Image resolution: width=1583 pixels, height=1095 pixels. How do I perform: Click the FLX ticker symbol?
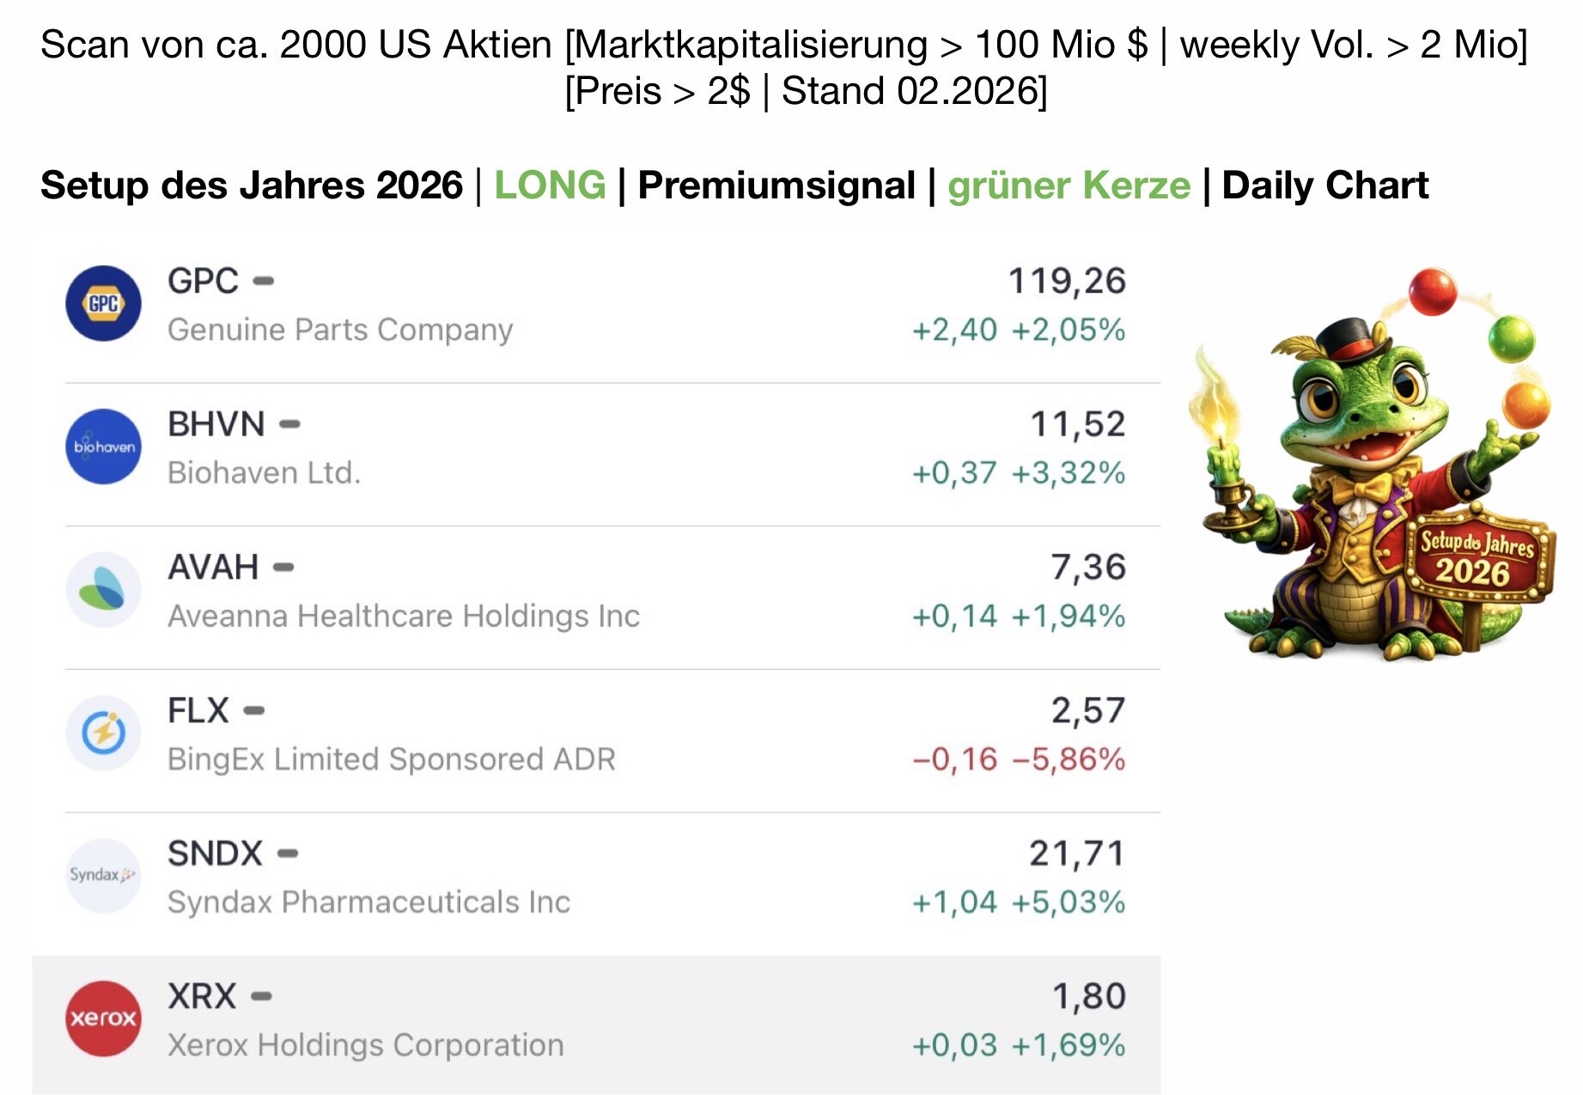click(198, 710)
